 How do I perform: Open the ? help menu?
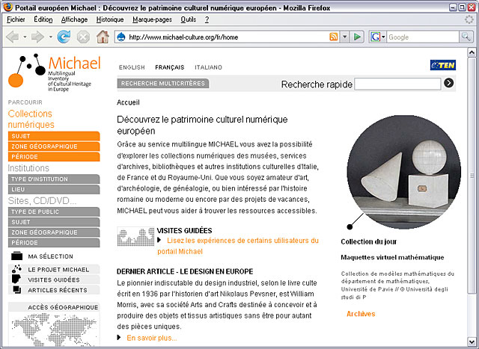pyautogui.click(x=207, y=19)
